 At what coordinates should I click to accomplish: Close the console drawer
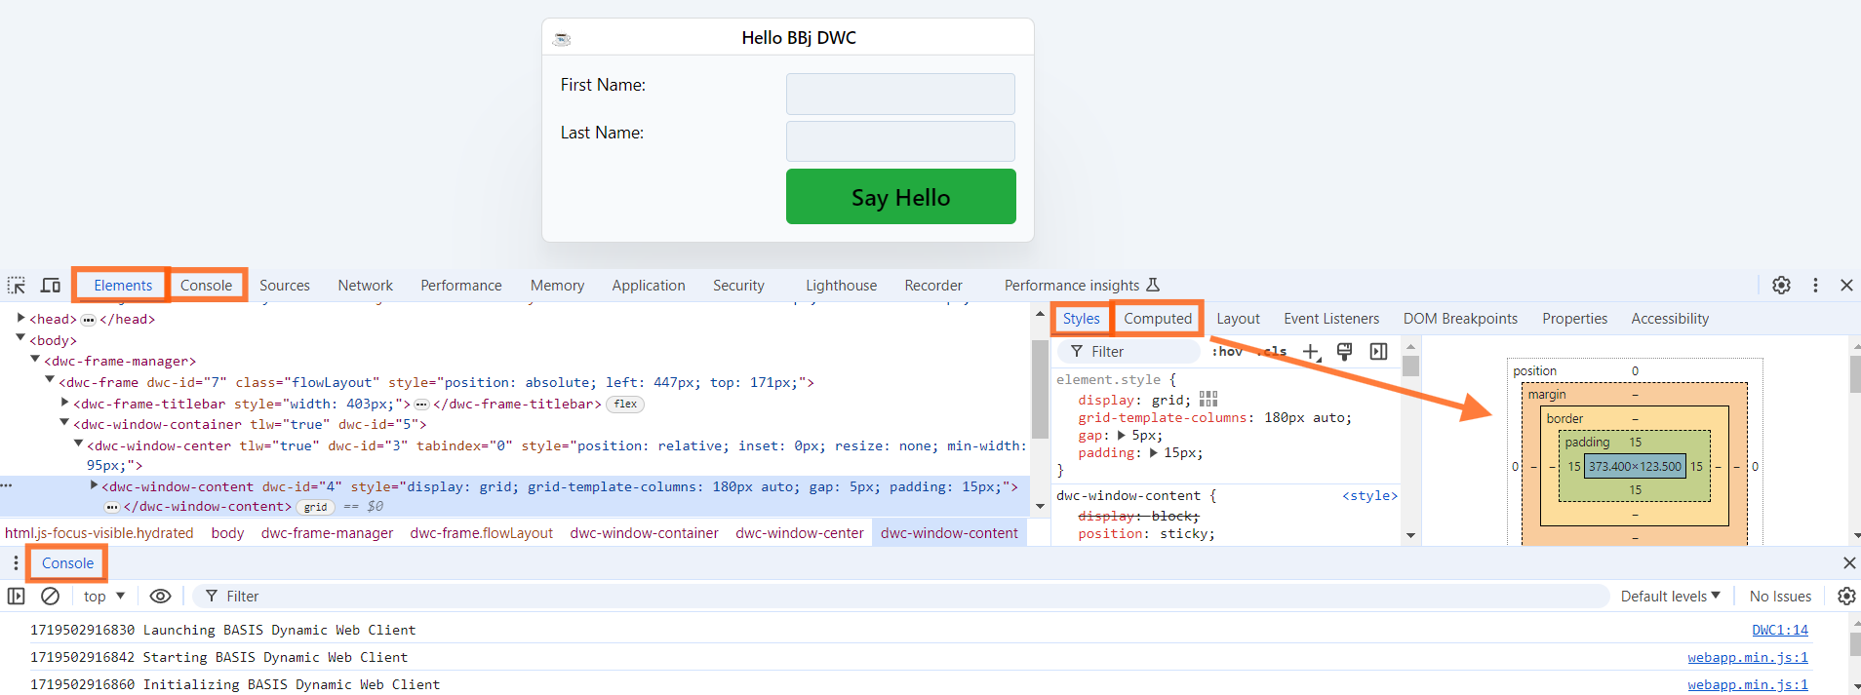1848,562
